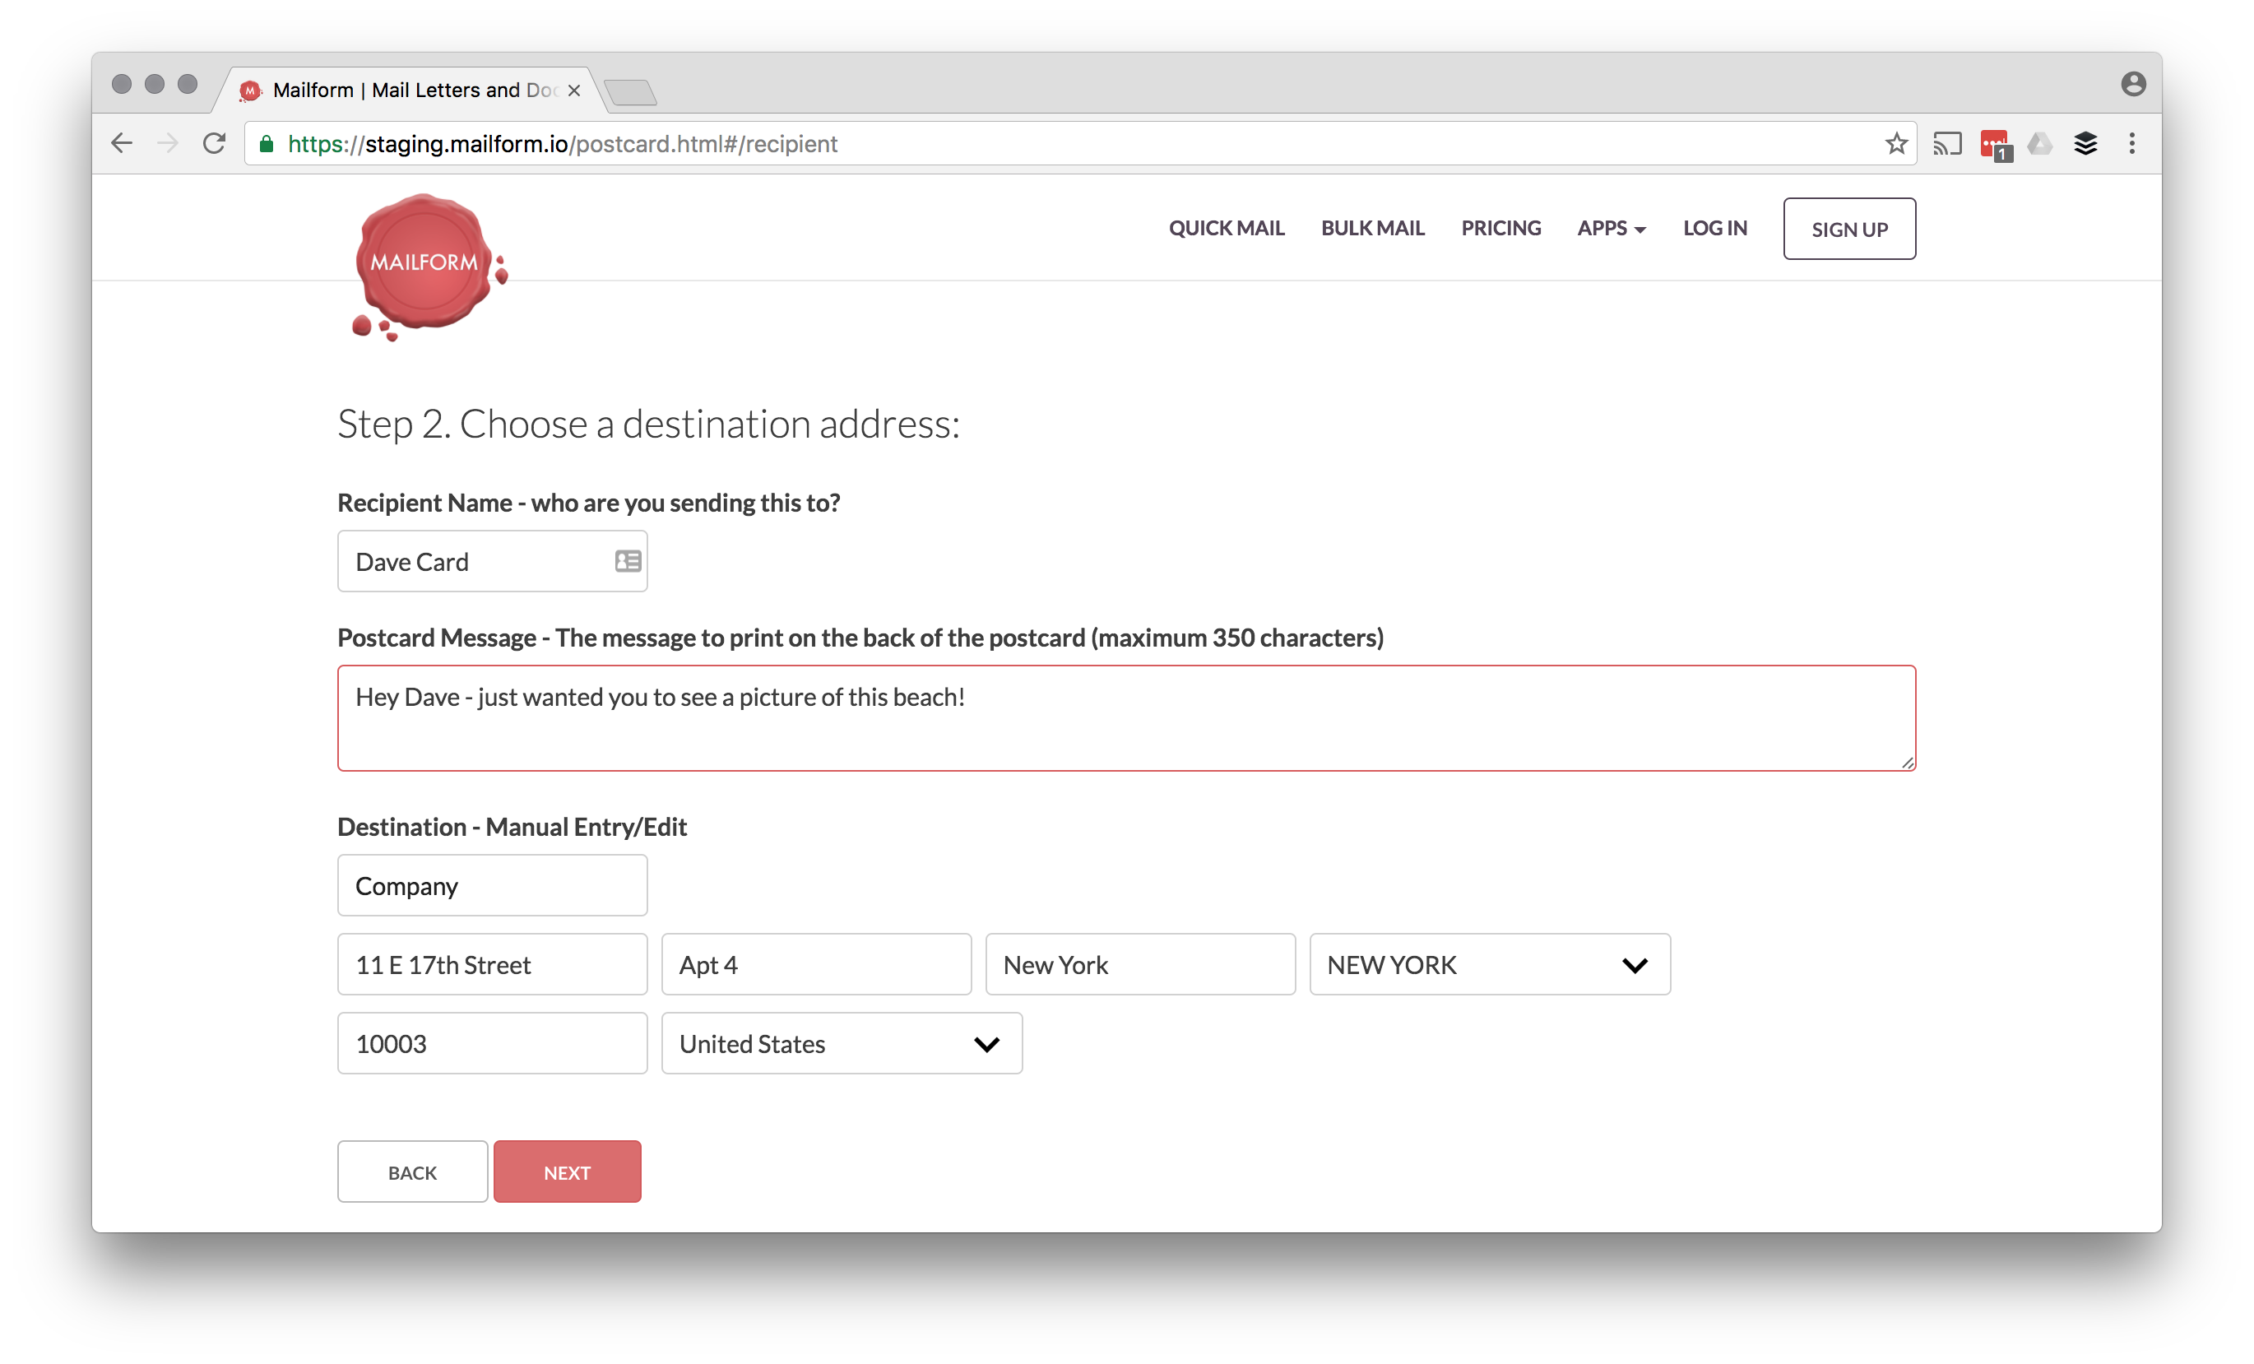The width and height of the screenshot is (2254, 1364).
Task: Click inside the postcard message textarea
Action: (x=1125, y=718)
